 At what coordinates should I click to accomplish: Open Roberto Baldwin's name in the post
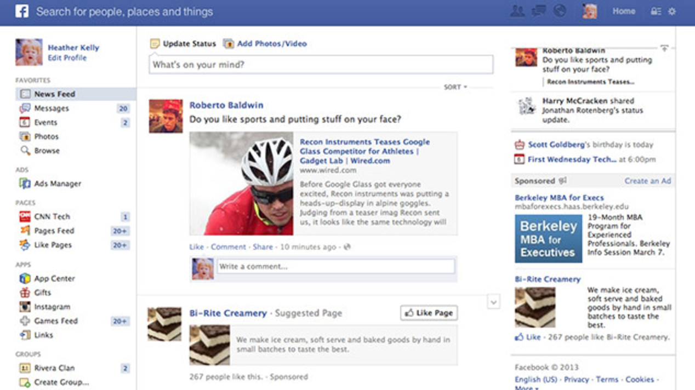[226, 105]
